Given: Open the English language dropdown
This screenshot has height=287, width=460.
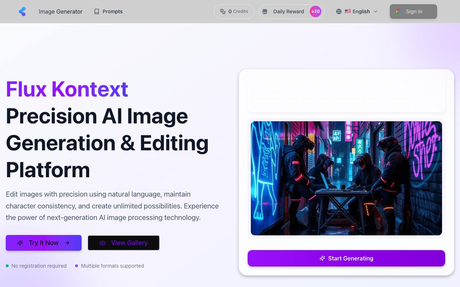Looking at the screenshot, I should pyautogui.click(x=357, y=11).
